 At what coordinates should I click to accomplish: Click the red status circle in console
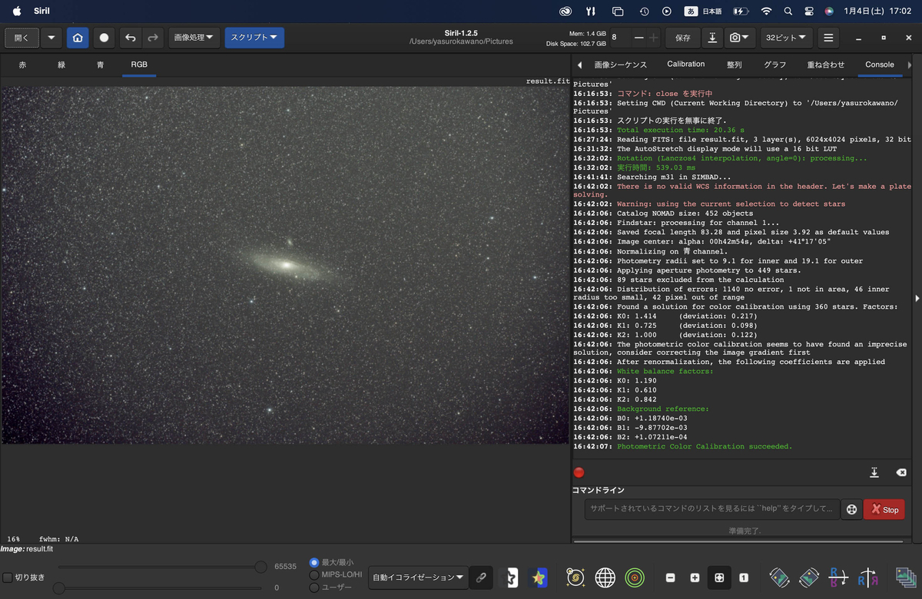pyautogui.click(x=579, y=472)
